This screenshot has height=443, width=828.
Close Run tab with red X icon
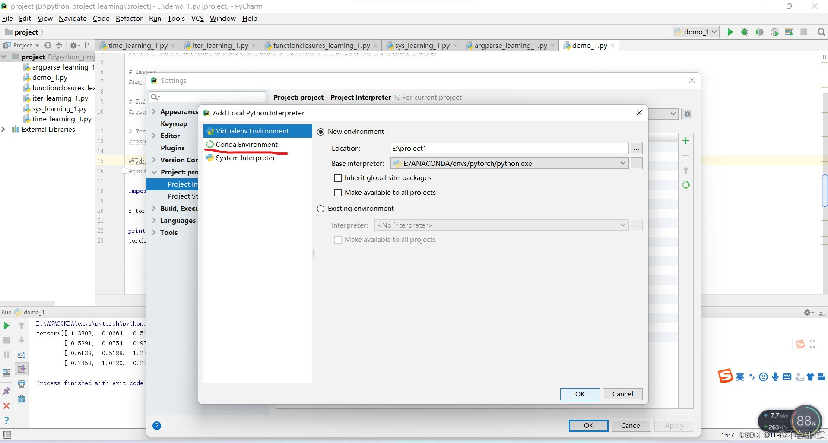(x=6, y=406)
